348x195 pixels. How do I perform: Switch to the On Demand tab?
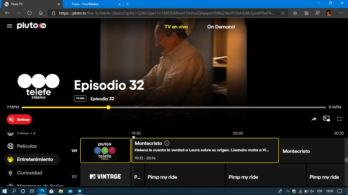221,27
